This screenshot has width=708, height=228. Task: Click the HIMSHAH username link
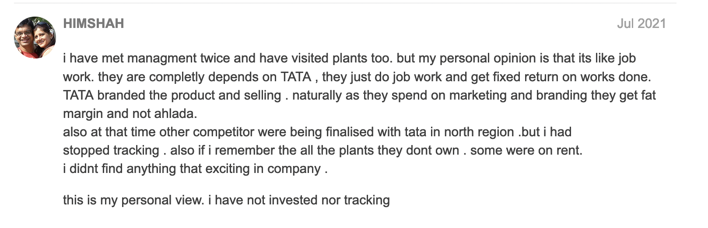94,24
